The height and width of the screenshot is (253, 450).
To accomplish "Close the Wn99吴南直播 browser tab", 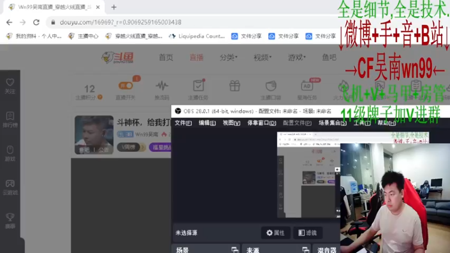I will pos(98,7).
